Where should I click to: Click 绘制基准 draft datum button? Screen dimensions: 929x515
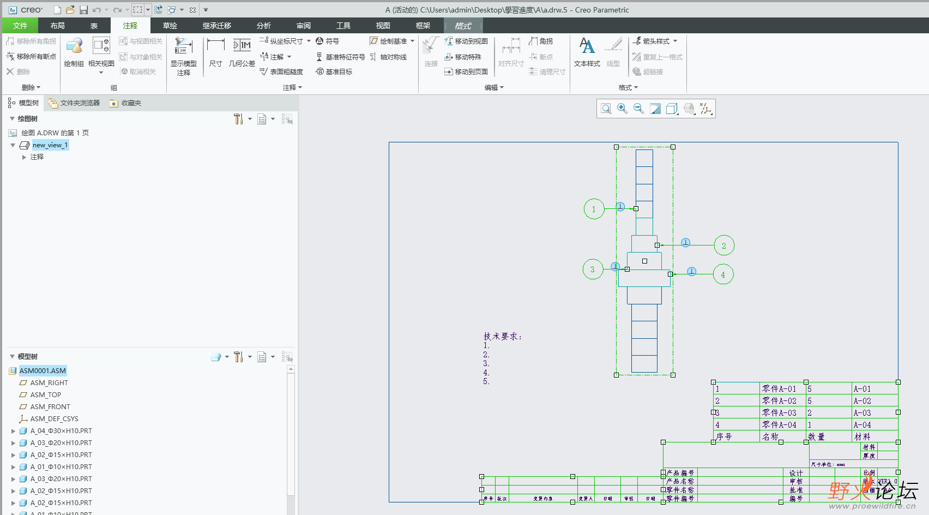point(388,41)
